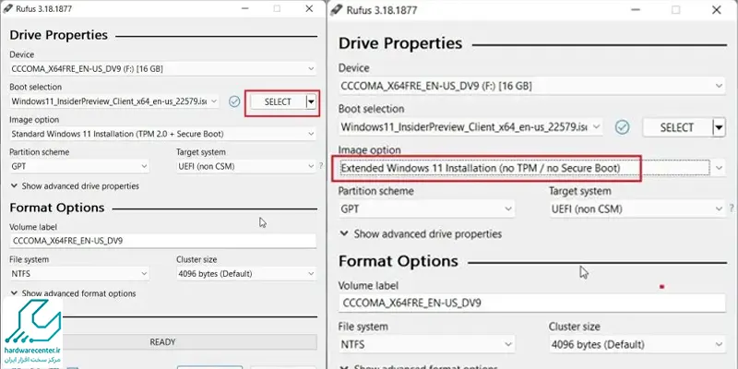Open Target system dropdown in left window
The image size is (738, 369).
pyautogui.click(x=246, y=166)
